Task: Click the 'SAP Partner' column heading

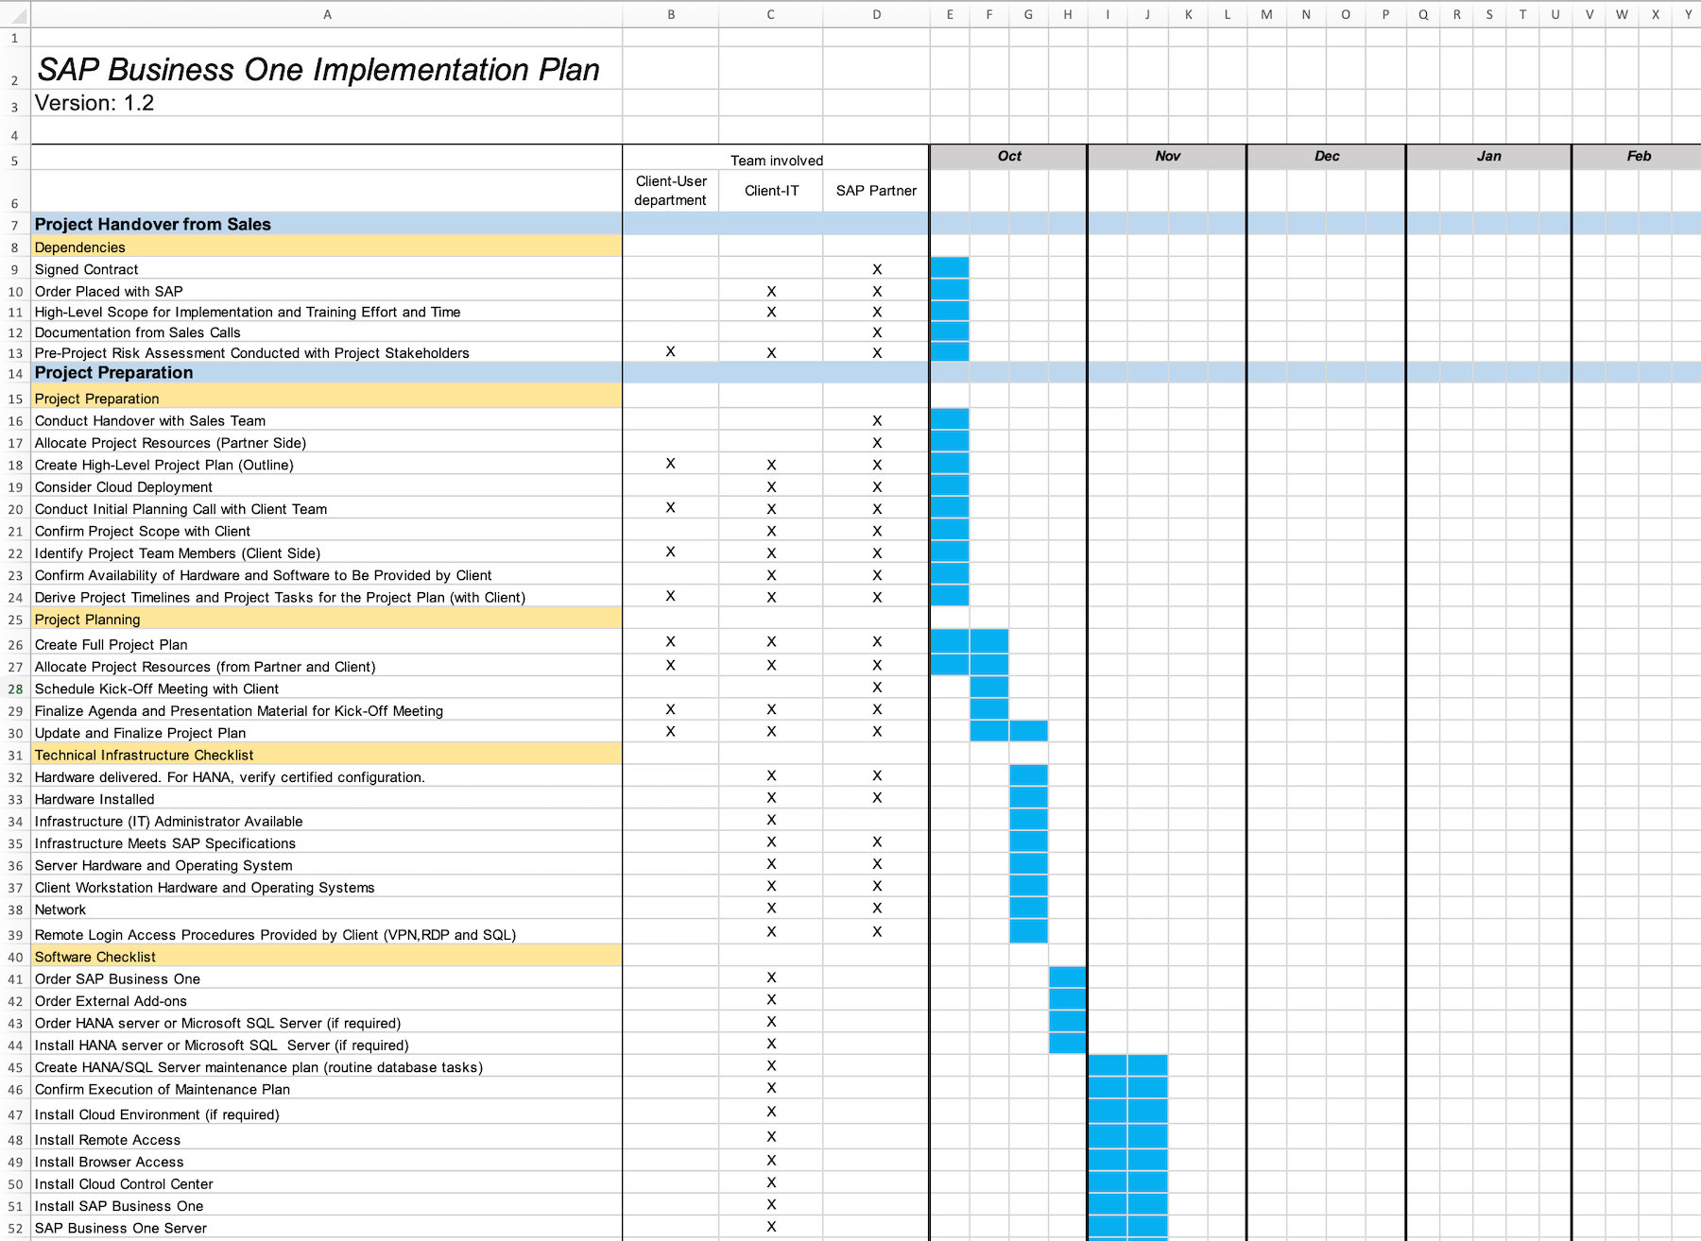Action: click(875, 191)
